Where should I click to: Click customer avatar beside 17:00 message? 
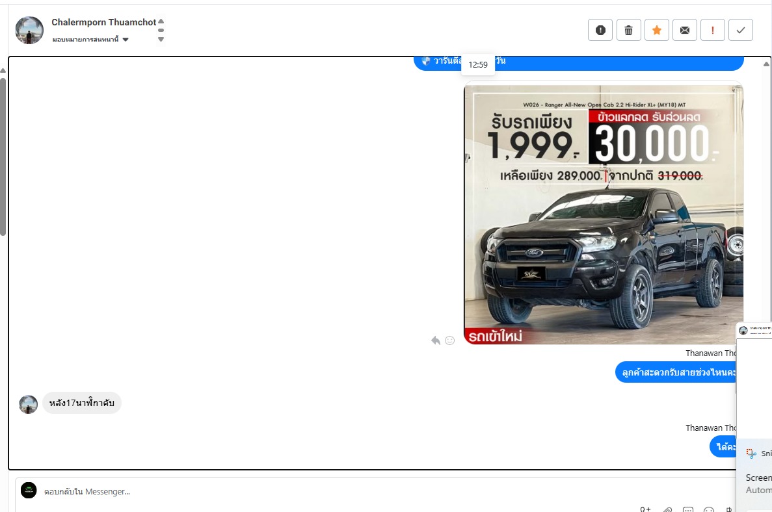pyautogui.click(x=28, y=404)
